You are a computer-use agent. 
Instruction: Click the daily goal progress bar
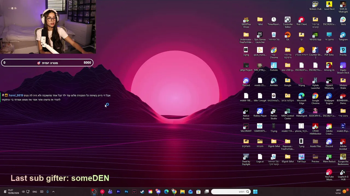point(47,63)
